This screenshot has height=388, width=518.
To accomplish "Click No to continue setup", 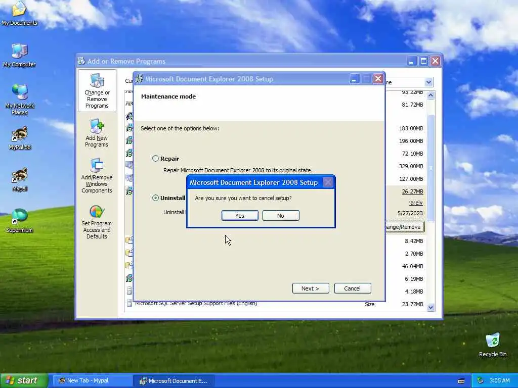I will click(281, 215).
